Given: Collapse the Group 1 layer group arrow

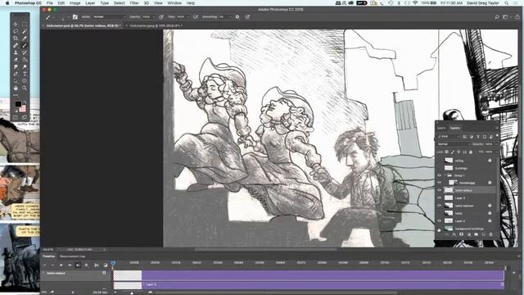Looking at the screenshot, I should (x=445, y=175).
